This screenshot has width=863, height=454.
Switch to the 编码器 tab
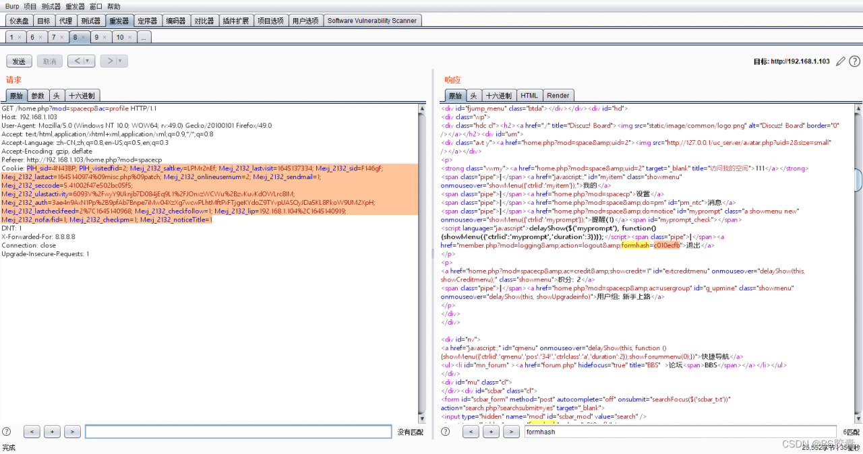(175, 21)
